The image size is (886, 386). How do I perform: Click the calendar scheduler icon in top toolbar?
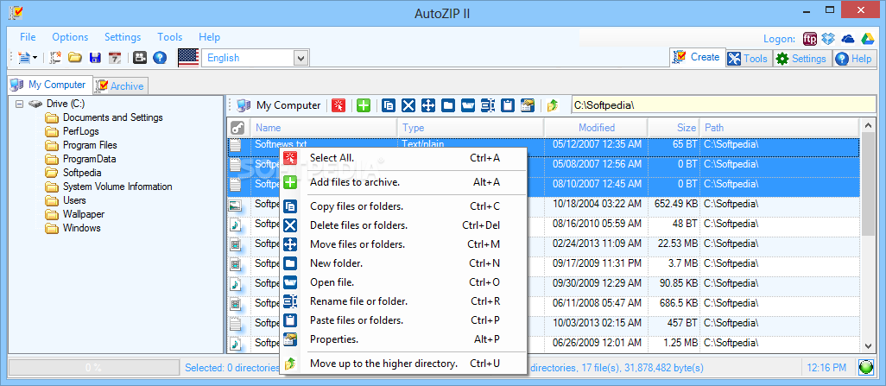pyautogui.click(x=115, y=58)
